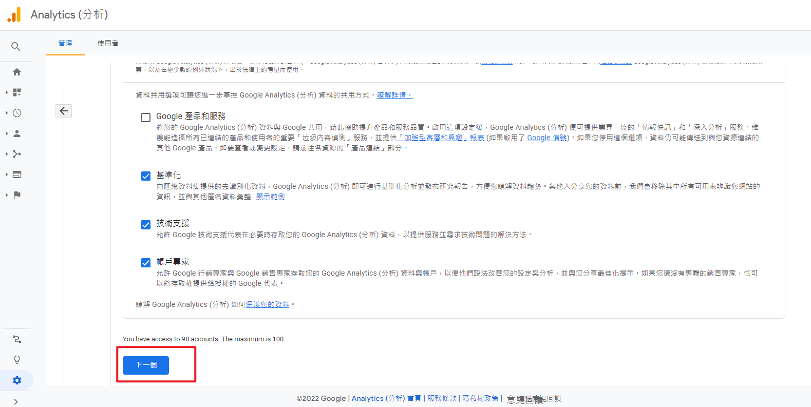Image resolution: width=811 pixels, height=407 pixels.
Task: Enable Google 產品和服務 checkbox
Action: (146, 118)
